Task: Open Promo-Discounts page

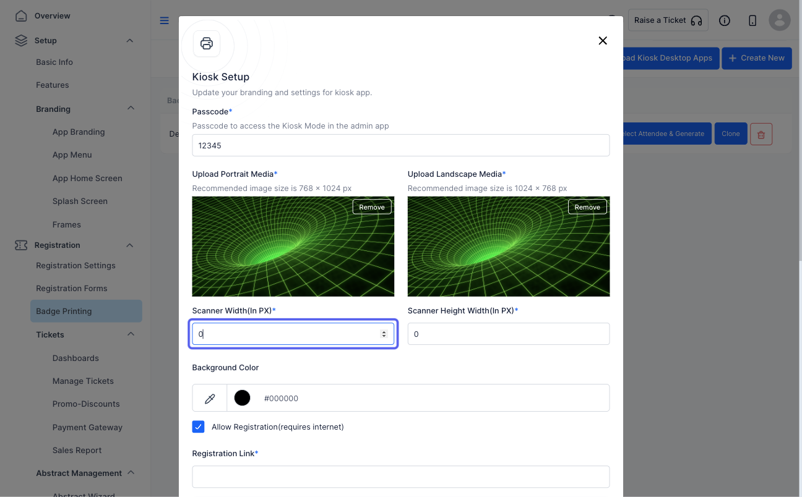Action: pyautogui.click(x=86, y=404)
